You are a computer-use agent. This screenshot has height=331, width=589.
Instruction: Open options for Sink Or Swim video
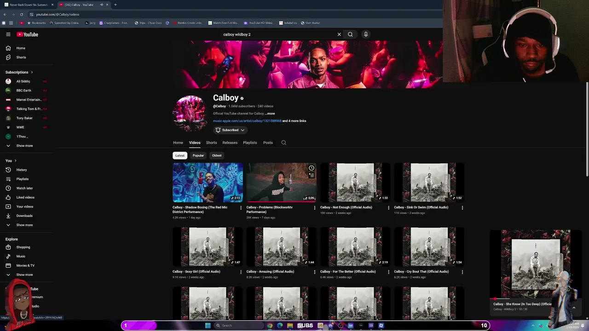(462, 208)
